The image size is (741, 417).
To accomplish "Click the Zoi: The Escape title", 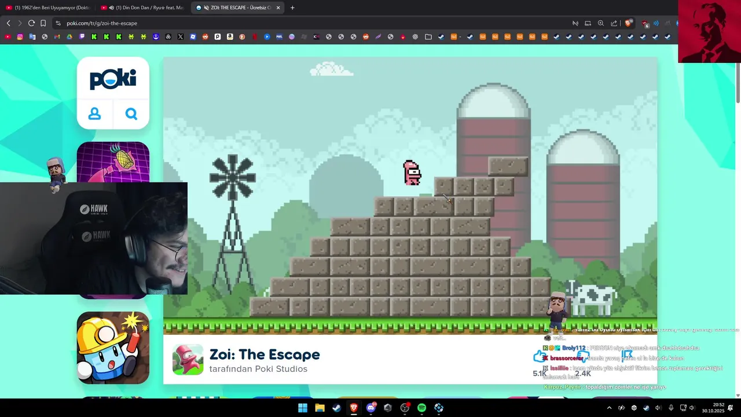I will 265,354.
